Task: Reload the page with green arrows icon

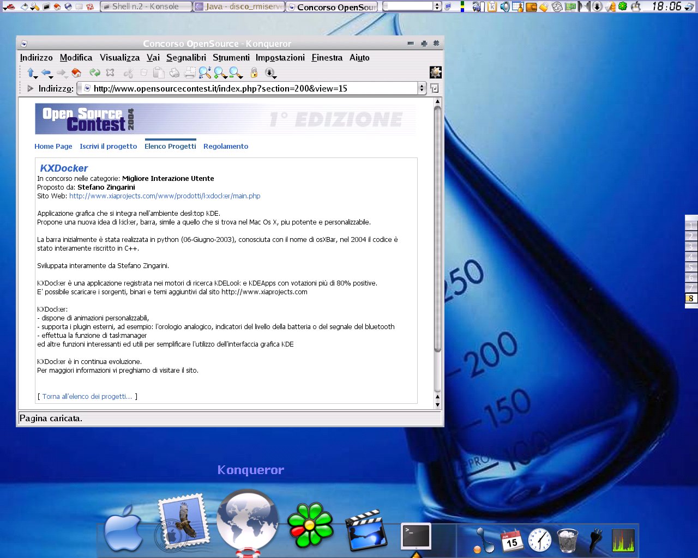Action: click(x=95, y=72)
